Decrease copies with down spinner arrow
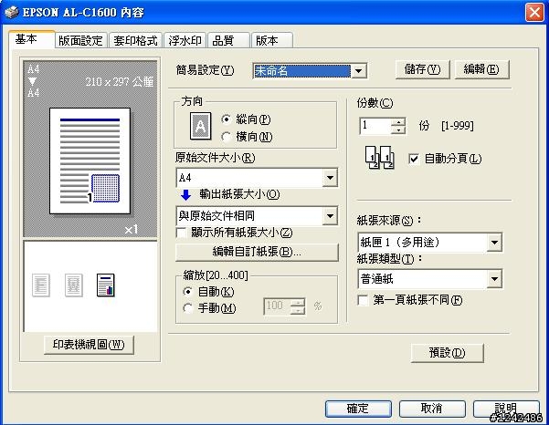This screenshot has height=425, width=549. (x=398, y=130)
